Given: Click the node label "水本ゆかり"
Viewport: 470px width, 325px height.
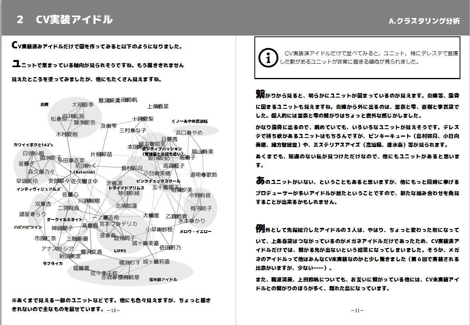Looking at the screenshot, I should 192,221.
